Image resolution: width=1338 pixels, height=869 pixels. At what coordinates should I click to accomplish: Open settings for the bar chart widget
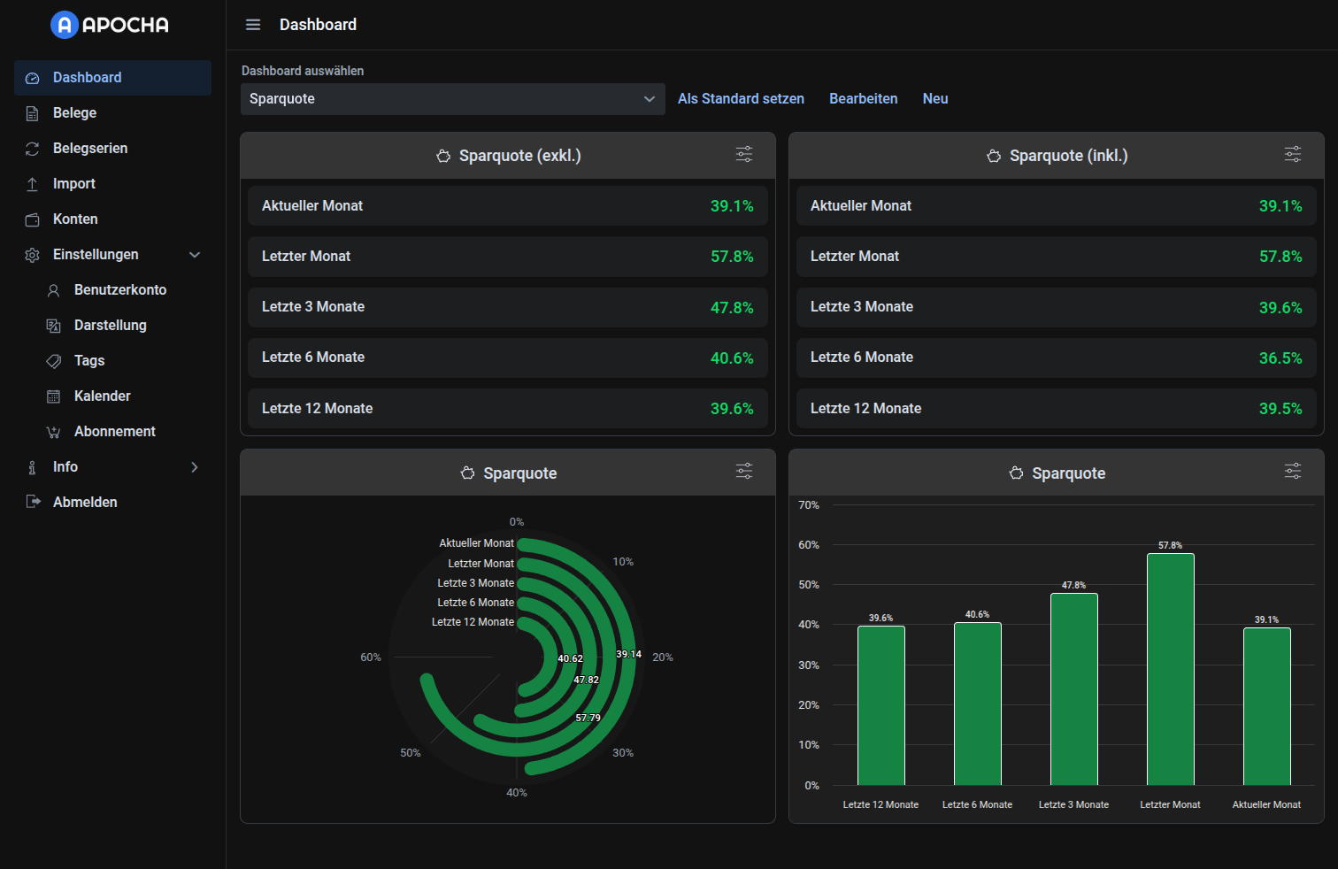pyautogui.click(x=1292, y=472)
